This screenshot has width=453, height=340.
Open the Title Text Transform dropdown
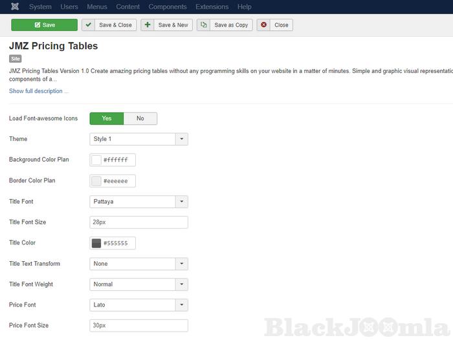coord(182,264)
